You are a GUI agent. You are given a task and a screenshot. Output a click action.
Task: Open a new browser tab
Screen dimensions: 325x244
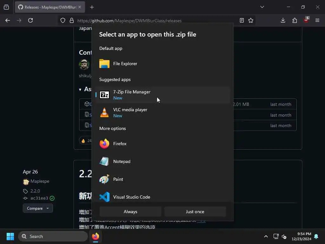tap(92, 7)
